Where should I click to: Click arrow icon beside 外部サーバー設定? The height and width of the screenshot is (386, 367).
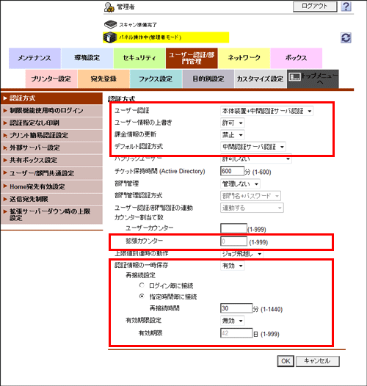5,148
